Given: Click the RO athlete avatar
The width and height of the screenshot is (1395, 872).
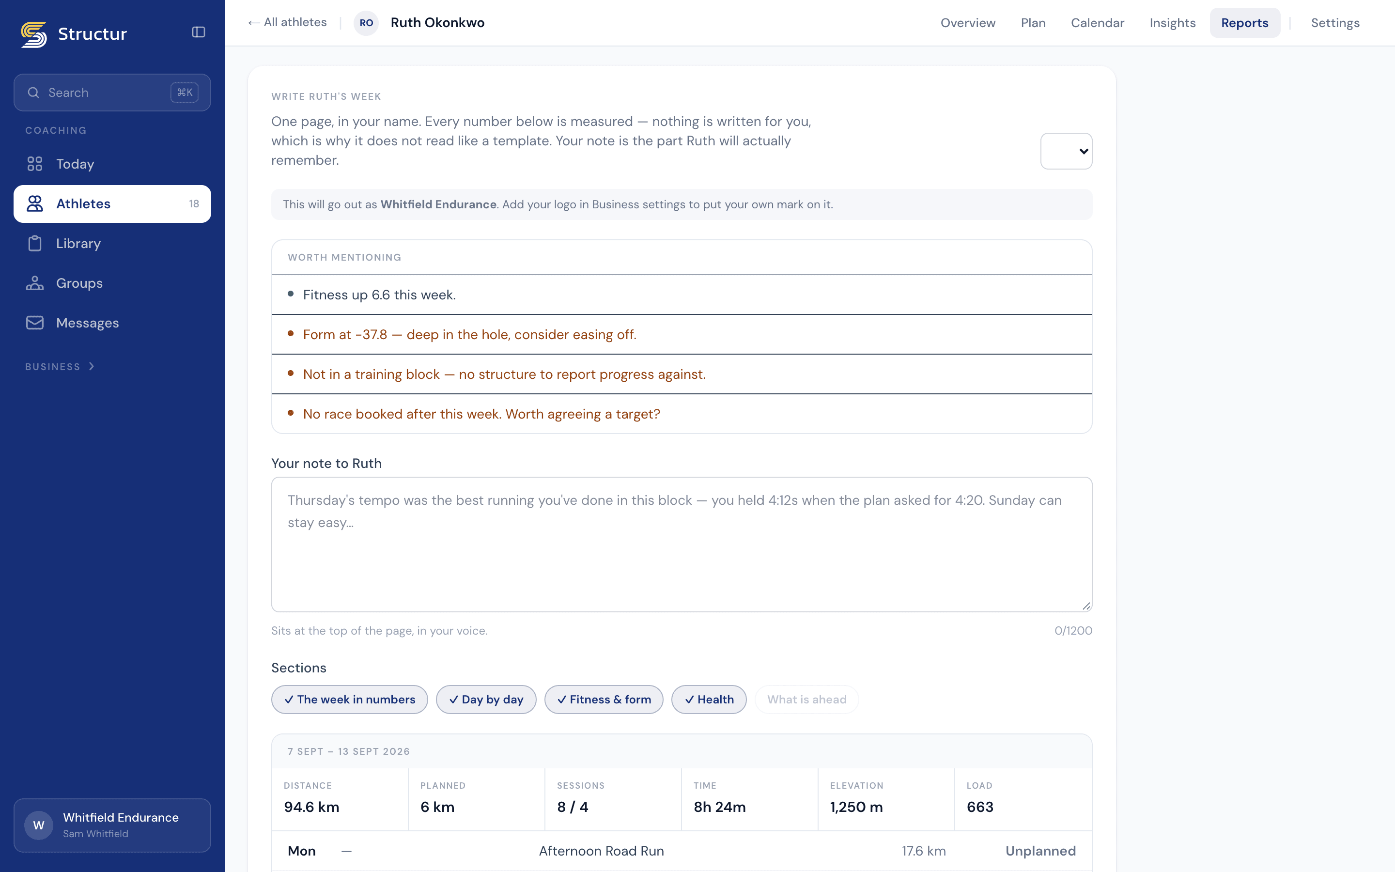Looking at the screenshot, I should pos(366,23).
